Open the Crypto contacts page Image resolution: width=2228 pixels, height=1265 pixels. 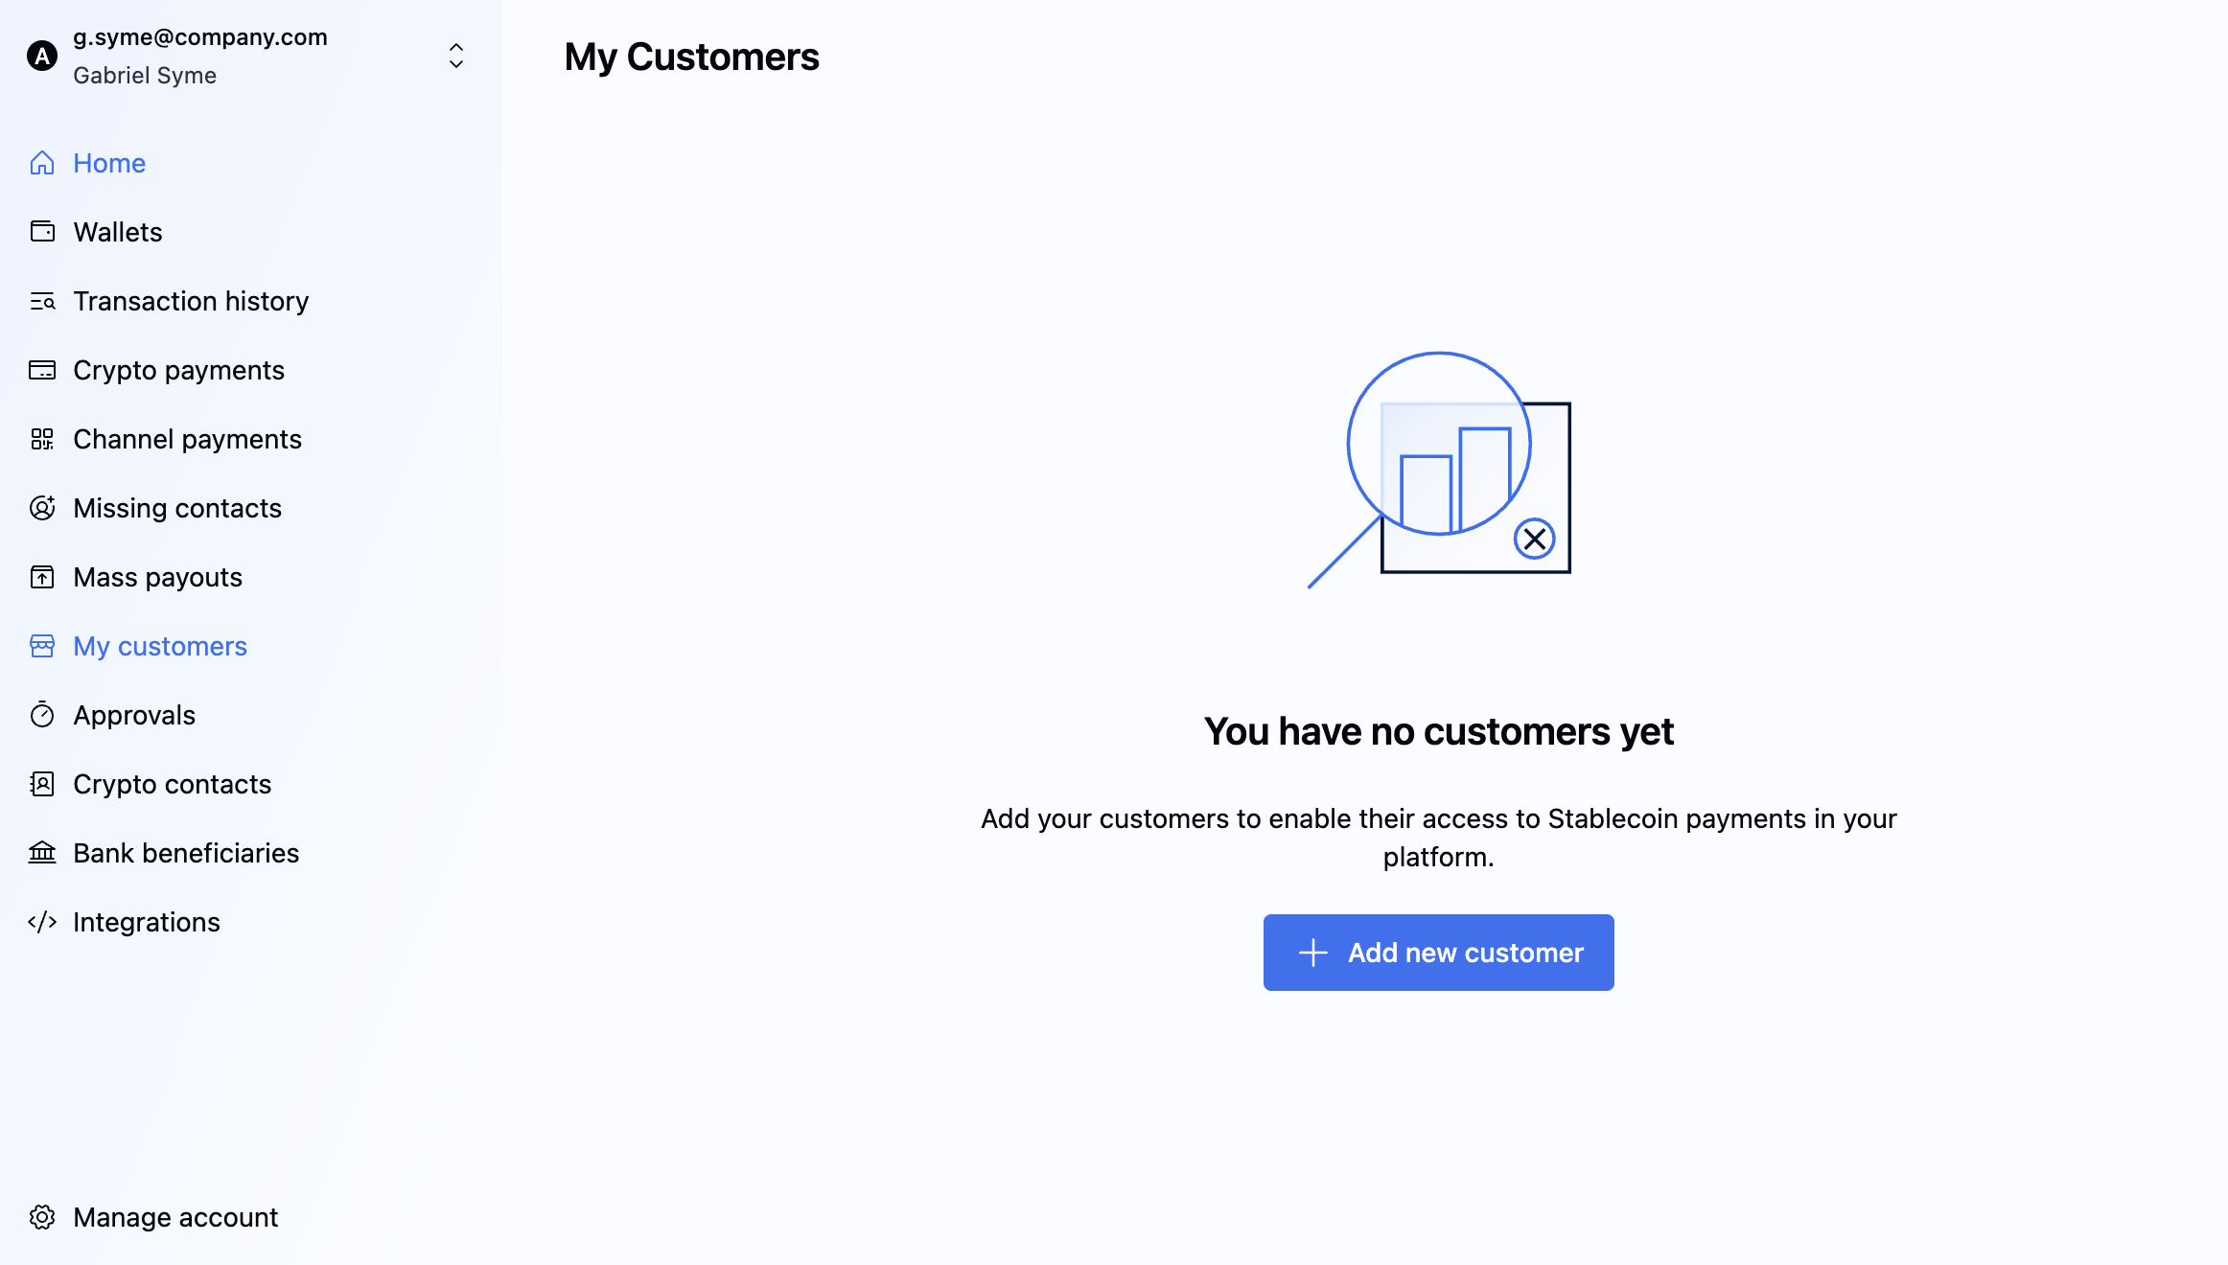tap(173, 784)
